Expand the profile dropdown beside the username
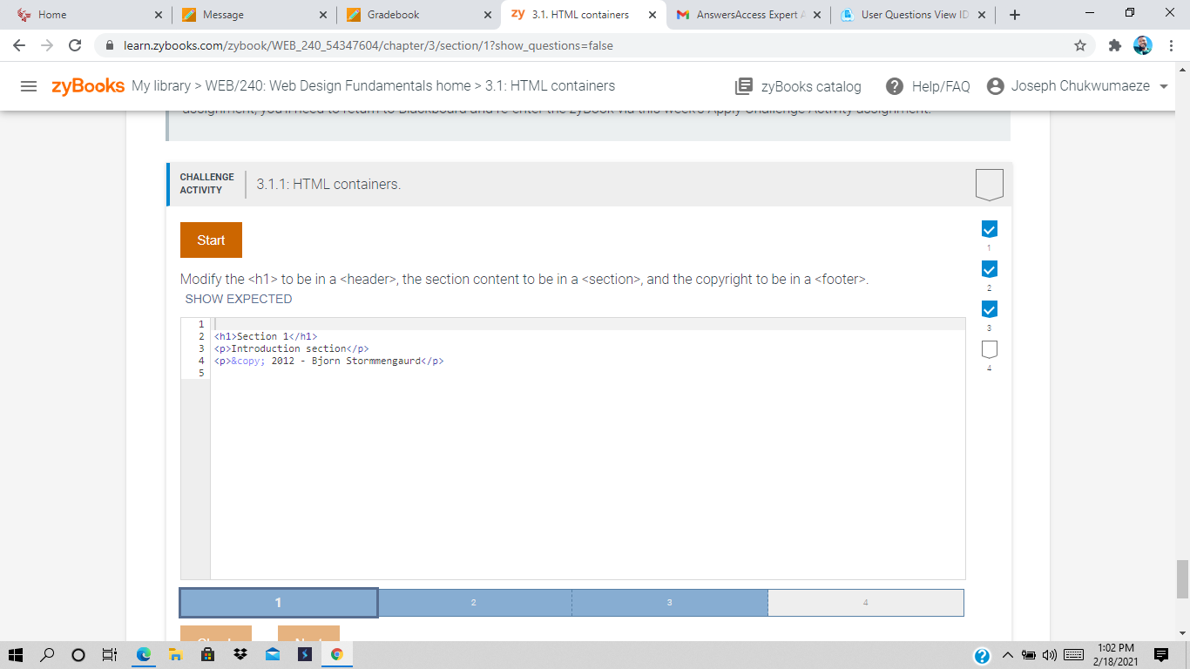This screenshot has width=1190, height=669. pos(1162,86)
